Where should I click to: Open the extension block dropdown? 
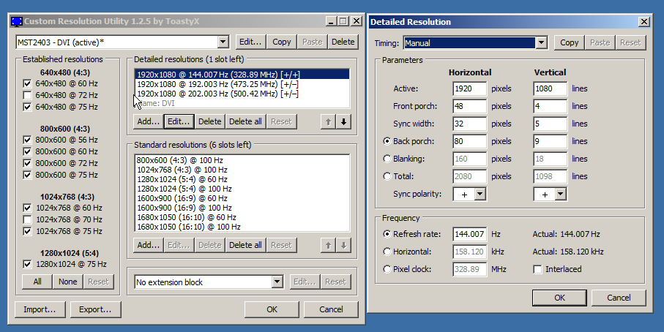click(277, 282)
